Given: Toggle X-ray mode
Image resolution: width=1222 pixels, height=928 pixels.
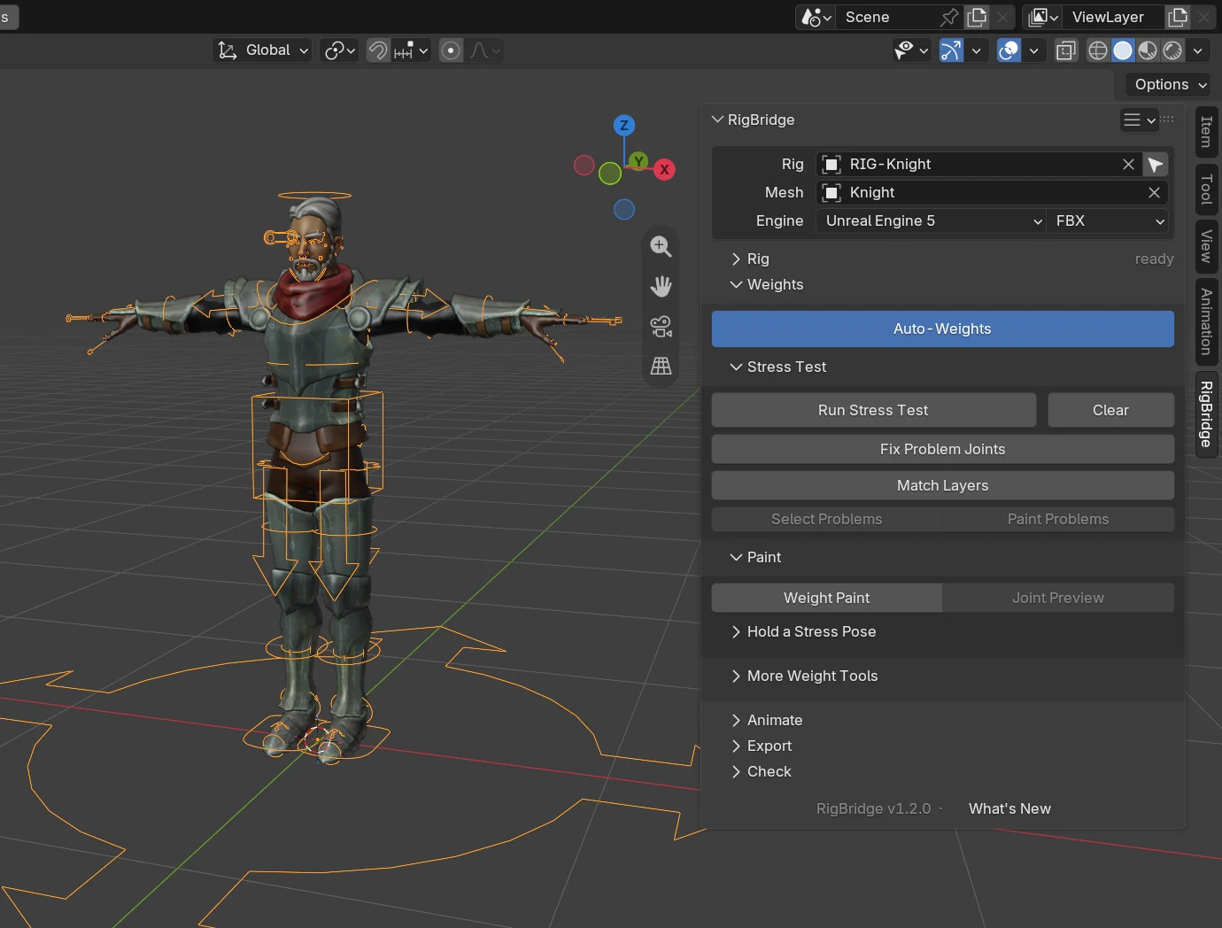Looking at the screenshot, I should [1066, 50].
